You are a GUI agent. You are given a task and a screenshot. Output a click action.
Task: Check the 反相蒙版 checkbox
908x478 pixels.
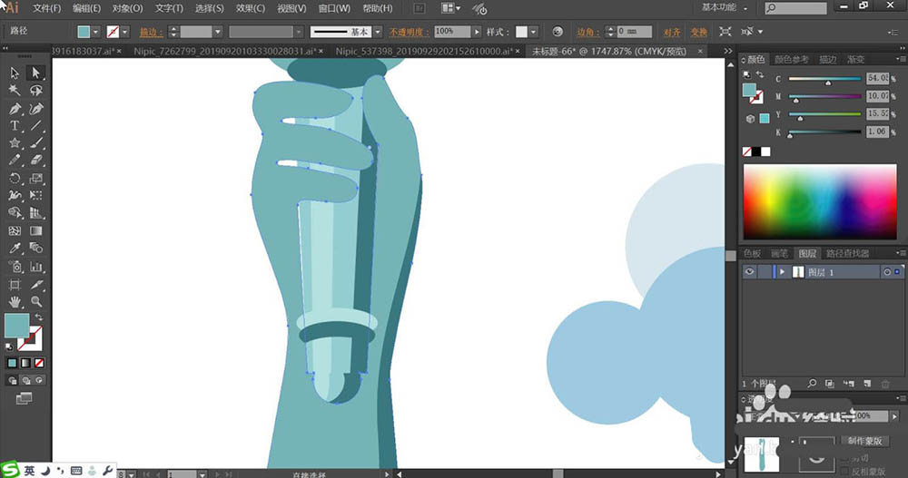tap(844, 473)
